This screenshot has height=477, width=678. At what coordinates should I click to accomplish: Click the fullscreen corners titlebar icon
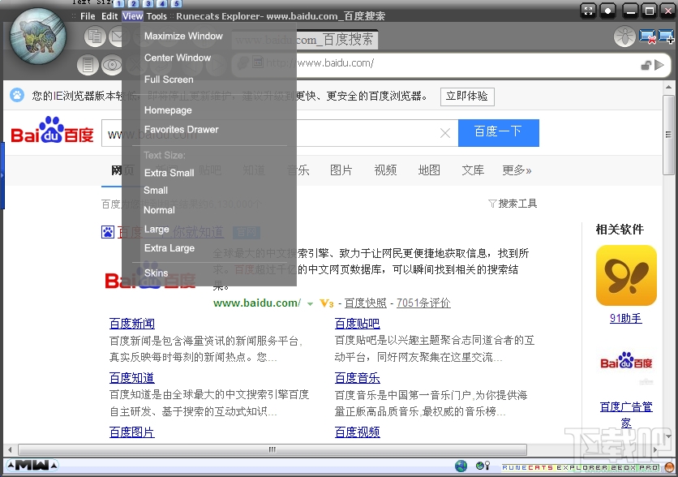588,11
